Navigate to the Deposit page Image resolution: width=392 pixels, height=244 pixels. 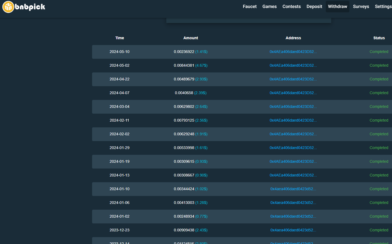[314, 7]
